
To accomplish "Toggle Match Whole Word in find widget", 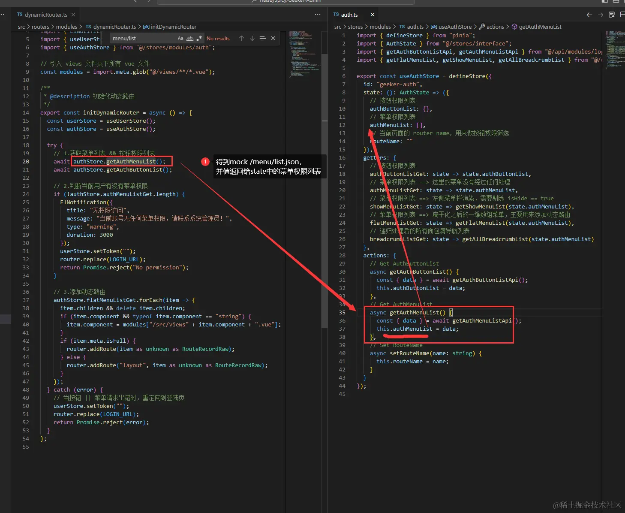I will pos(190,38).
